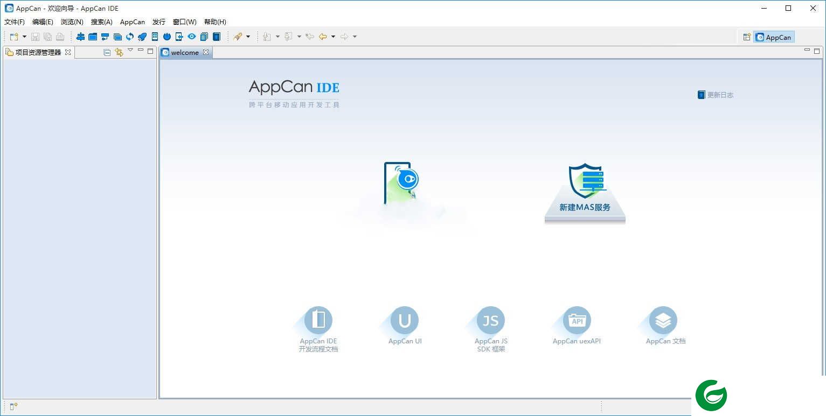The height and width of the screenshot is (416, 826).
Task: Click the Forward navigation arrow icon
Action: pos(344,37)
